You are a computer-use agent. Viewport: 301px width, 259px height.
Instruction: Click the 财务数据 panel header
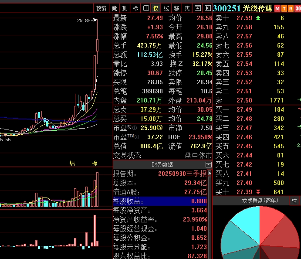click(x=162, y=164)
